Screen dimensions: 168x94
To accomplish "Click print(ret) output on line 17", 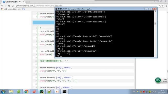I will (x=58, y=81).
